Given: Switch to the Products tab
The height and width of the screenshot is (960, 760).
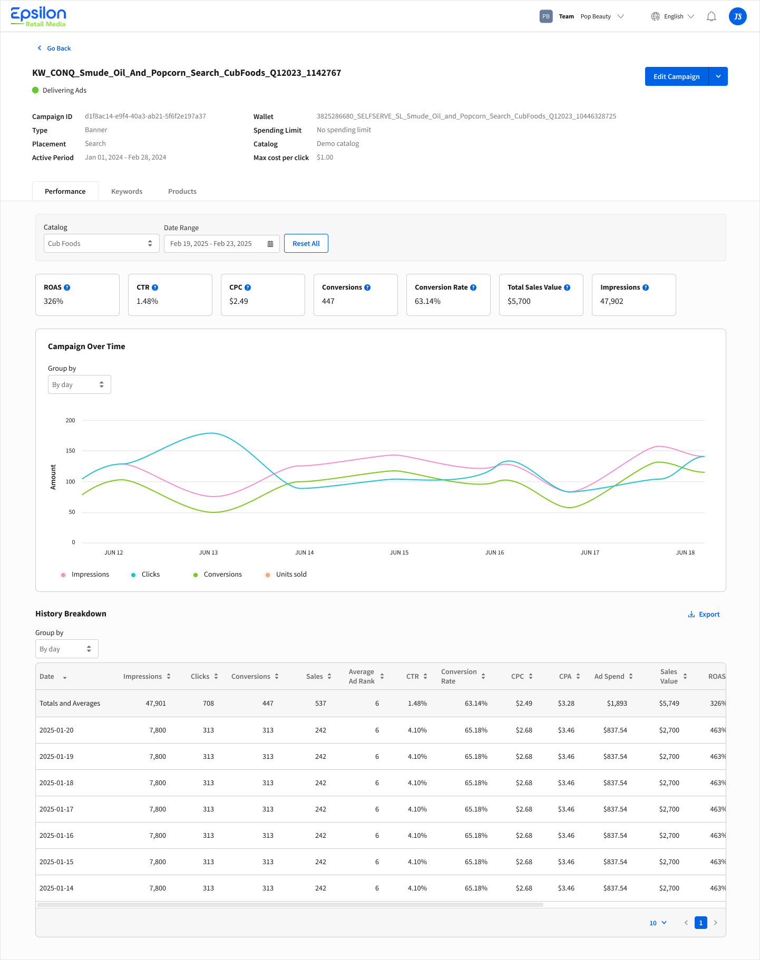Looking at the screenshot, I should pyautogui.click(x=182, y=191).
